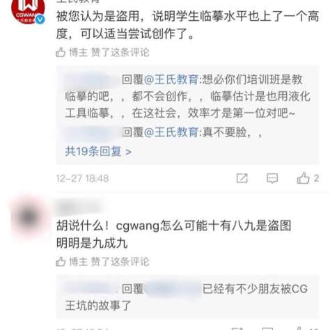Viewport: 330px width, 330px height.
Task: Click the comment reply icon beside 12-27 18:48
Action: tap(272, 178)
